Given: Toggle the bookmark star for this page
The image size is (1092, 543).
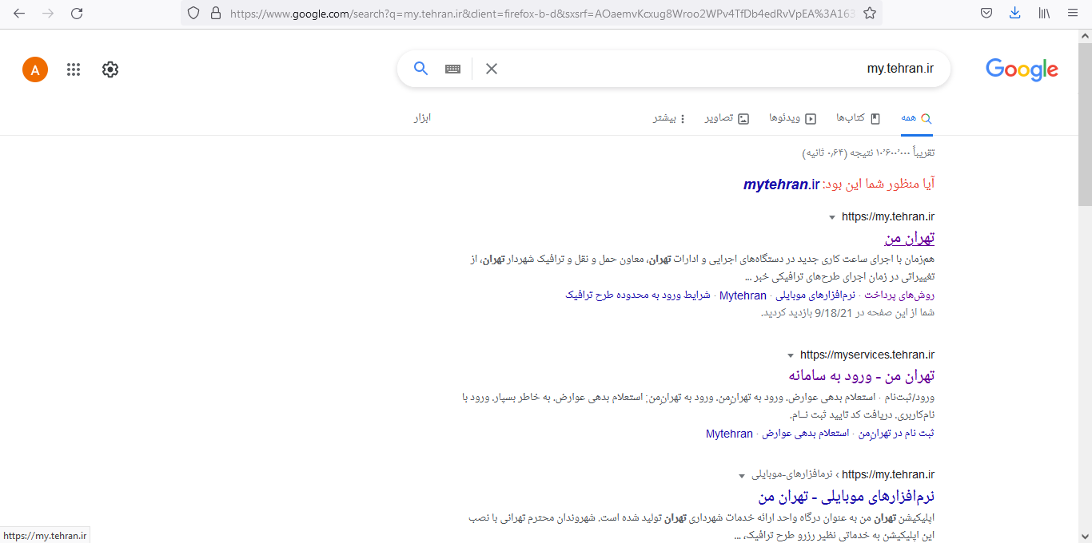Looking at the screenshot, I should [x=869, y=13].
